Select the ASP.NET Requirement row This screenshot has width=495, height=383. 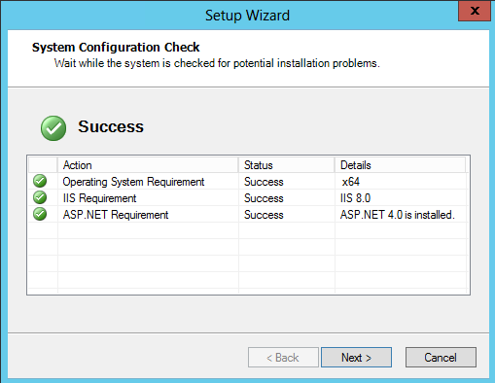pyautogui.click(x=248, y=215)
